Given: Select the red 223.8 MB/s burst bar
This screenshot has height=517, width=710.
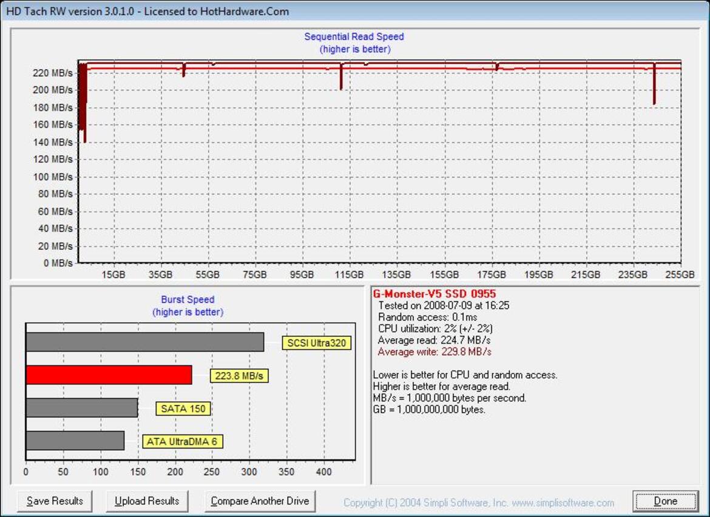Looking at the screenshot, I should (109, 375).
